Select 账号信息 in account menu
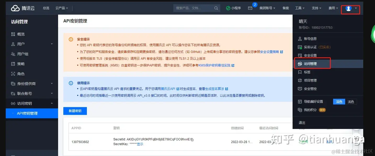375x156 pixels. [x=310, y=39]
